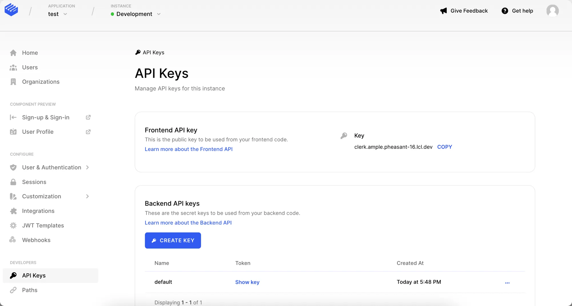572x306 pixels.
Task: Copy the Frontend API key
Action: 444,147
